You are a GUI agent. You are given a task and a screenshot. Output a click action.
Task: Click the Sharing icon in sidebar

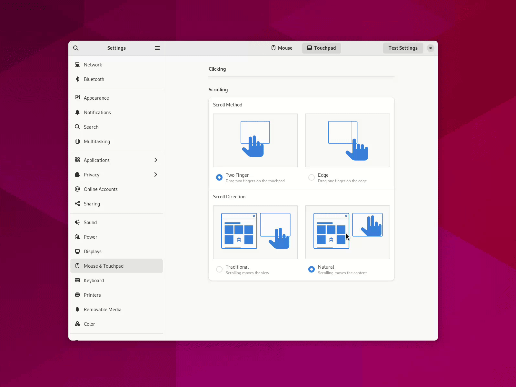coord(77,204)
